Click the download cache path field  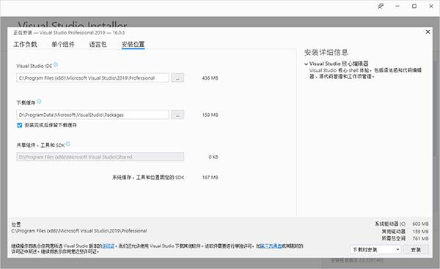coord(93,115)
